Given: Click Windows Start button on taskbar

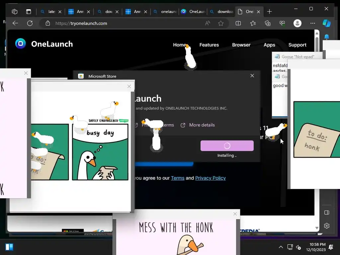Looking at the screenshot, I should click(9, 247).
